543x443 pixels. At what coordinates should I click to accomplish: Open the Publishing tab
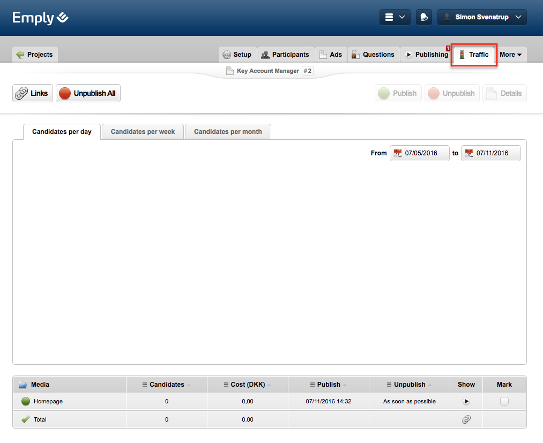point(427,55)
